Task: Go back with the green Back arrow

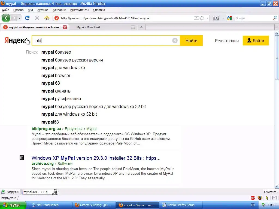Action: coord(6,18)
